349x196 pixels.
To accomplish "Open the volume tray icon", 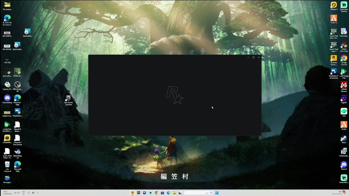I will [x=15, y=193].
